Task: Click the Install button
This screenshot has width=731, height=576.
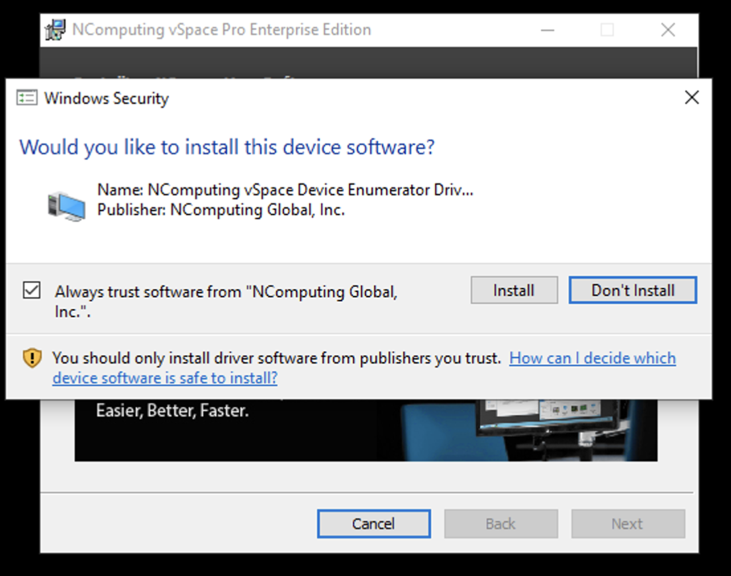Action: click(x=514, y=291)
